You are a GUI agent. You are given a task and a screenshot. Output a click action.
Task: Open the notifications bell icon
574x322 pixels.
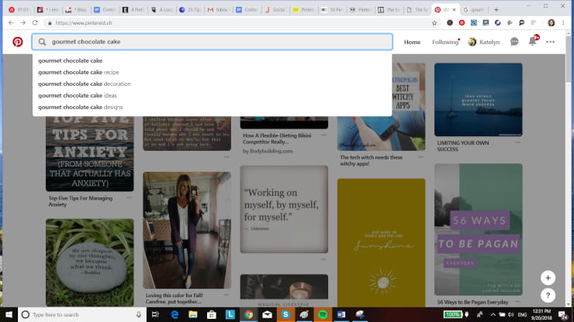532,41
